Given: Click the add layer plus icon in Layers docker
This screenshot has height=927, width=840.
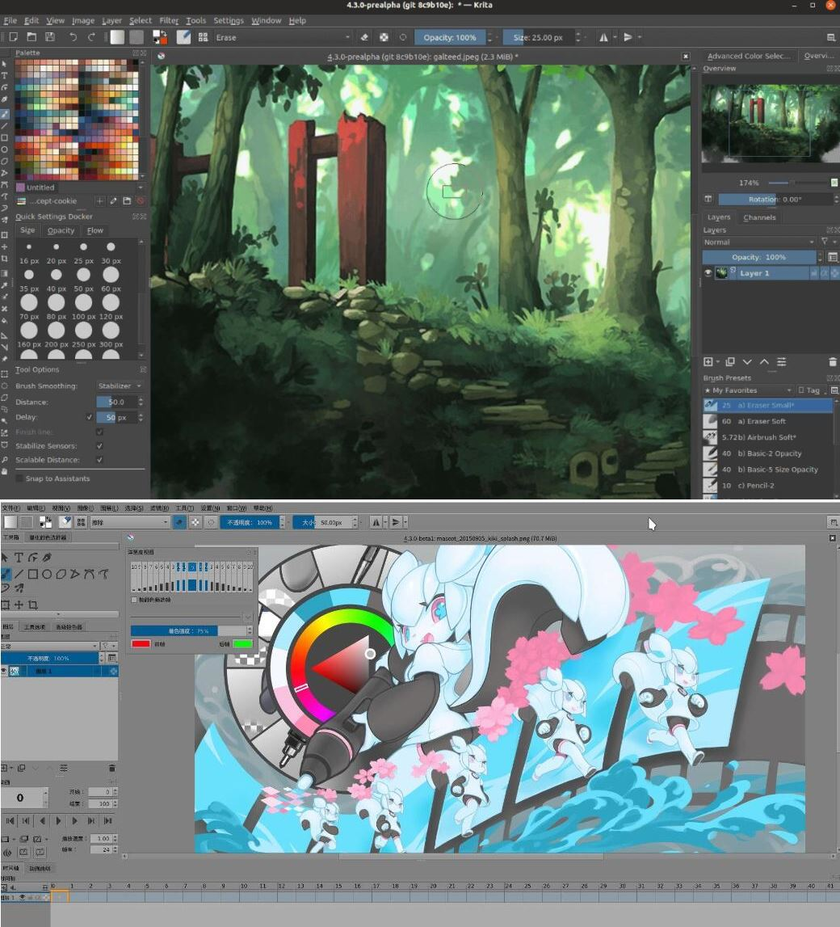Looking at the screenshot, I should click(x=708, y=362).
